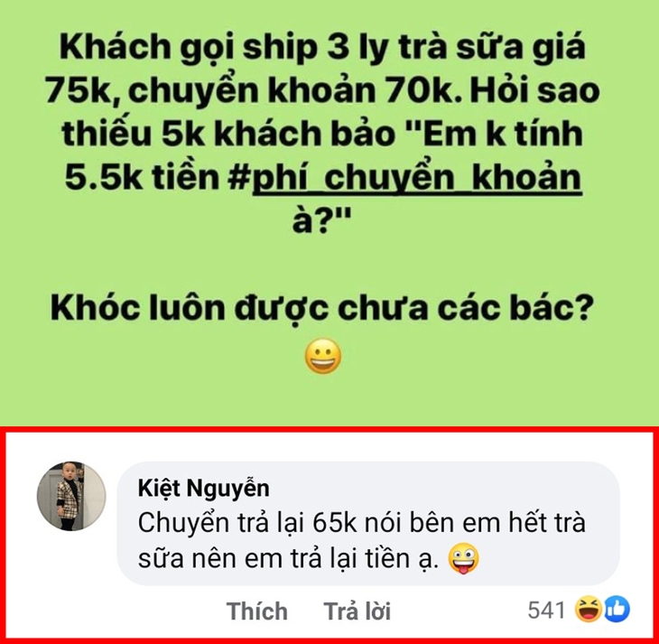The image size is (659, 644).
Task: Click the "sữa nên em trả lại tiền ạ." line
Action: coord(289,559)
